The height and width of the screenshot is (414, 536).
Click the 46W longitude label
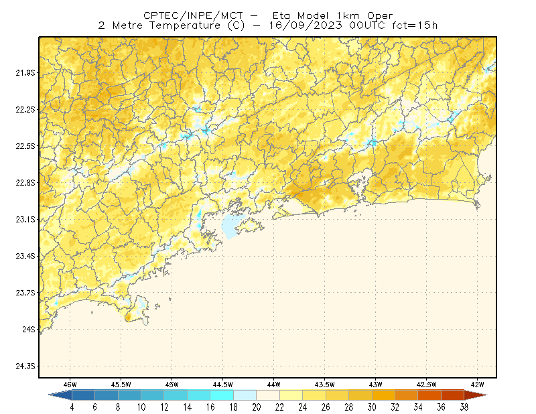coord(70,385)
